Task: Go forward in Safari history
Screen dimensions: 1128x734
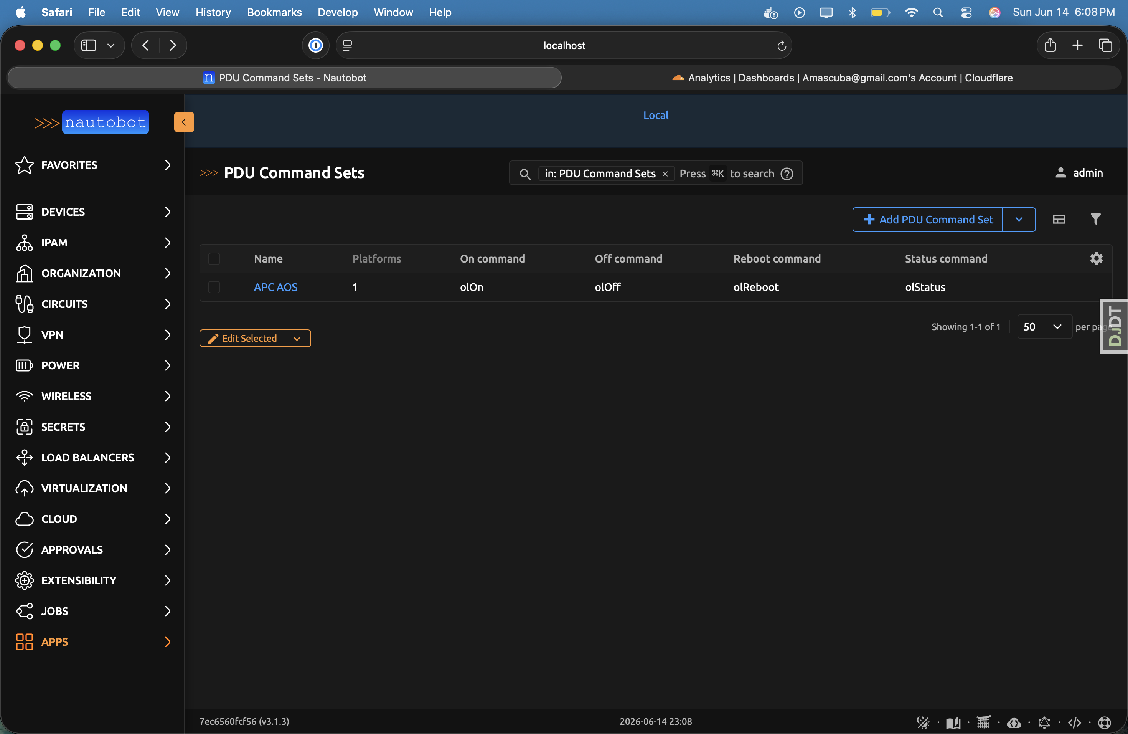Action: [173, 45]
